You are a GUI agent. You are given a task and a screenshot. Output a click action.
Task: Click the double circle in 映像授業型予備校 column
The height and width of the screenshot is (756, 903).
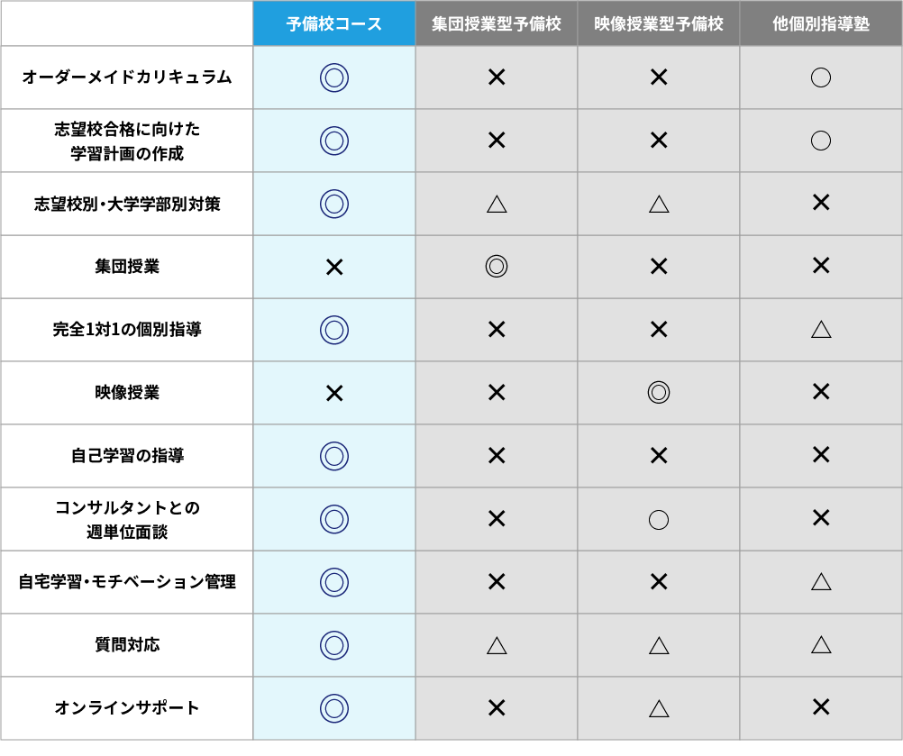pos(658,392)
